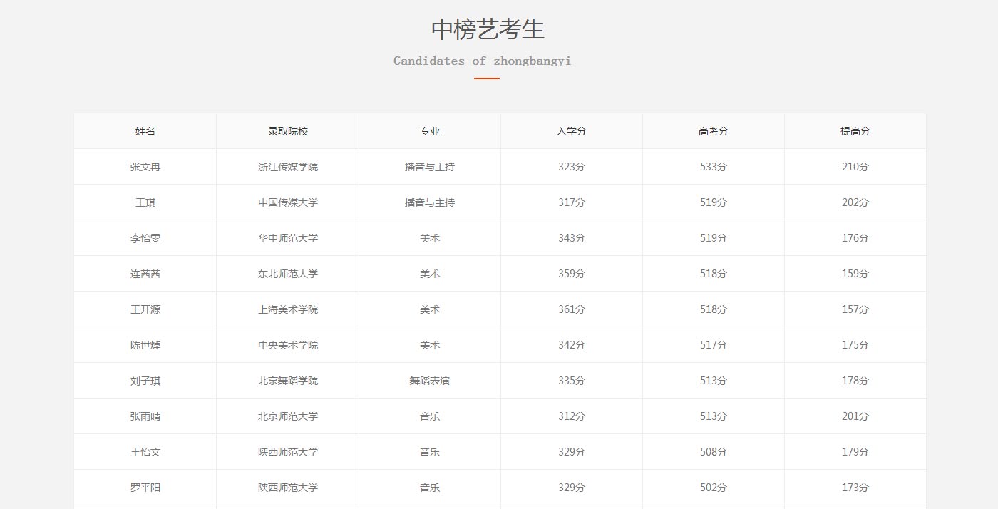This screenshot has height=509, width=998.
Task: Select the 舞蹈表演 major cell
Action: tap(430, 380)
